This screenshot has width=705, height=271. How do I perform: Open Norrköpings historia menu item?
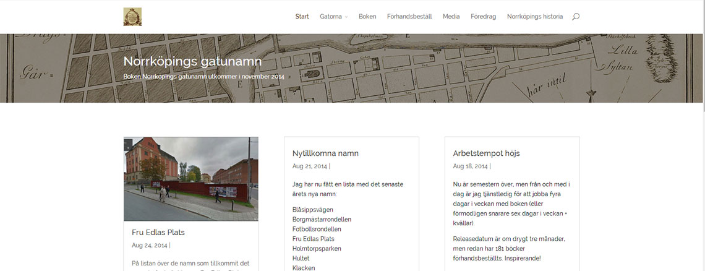[x=535, y=17]
